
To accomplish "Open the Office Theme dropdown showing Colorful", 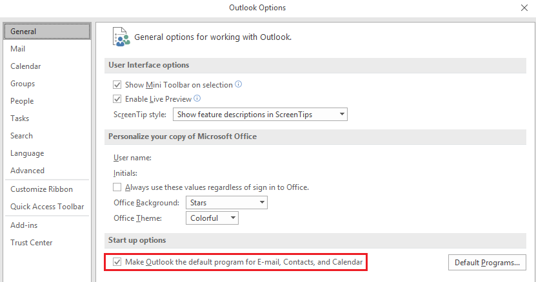I will point(212,218).
